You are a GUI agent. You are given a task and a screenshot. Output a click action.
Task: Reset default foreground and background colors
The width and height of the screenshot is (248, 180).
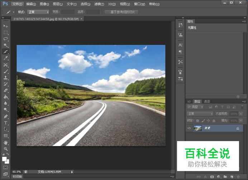click(3, 154)
